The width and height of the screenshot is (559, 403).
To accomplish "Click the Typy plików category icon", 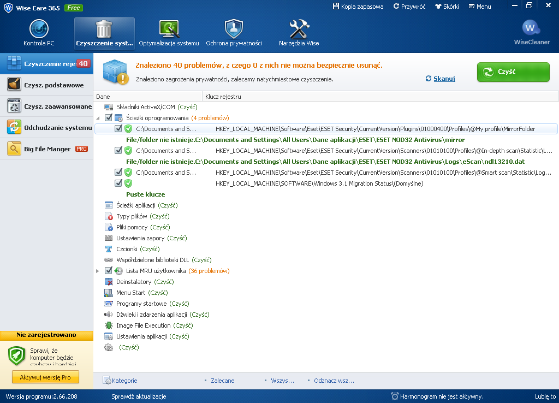I will [x=109, y=216].
